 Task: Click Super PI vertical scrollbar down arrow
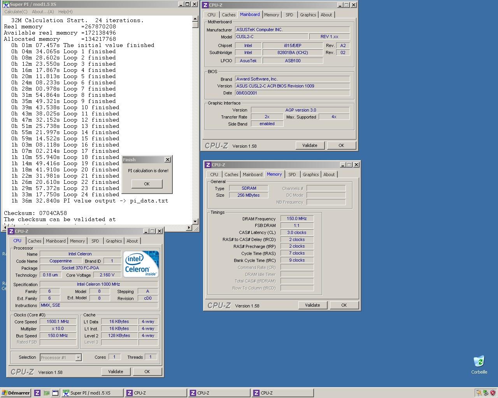[x=195, y=222]
